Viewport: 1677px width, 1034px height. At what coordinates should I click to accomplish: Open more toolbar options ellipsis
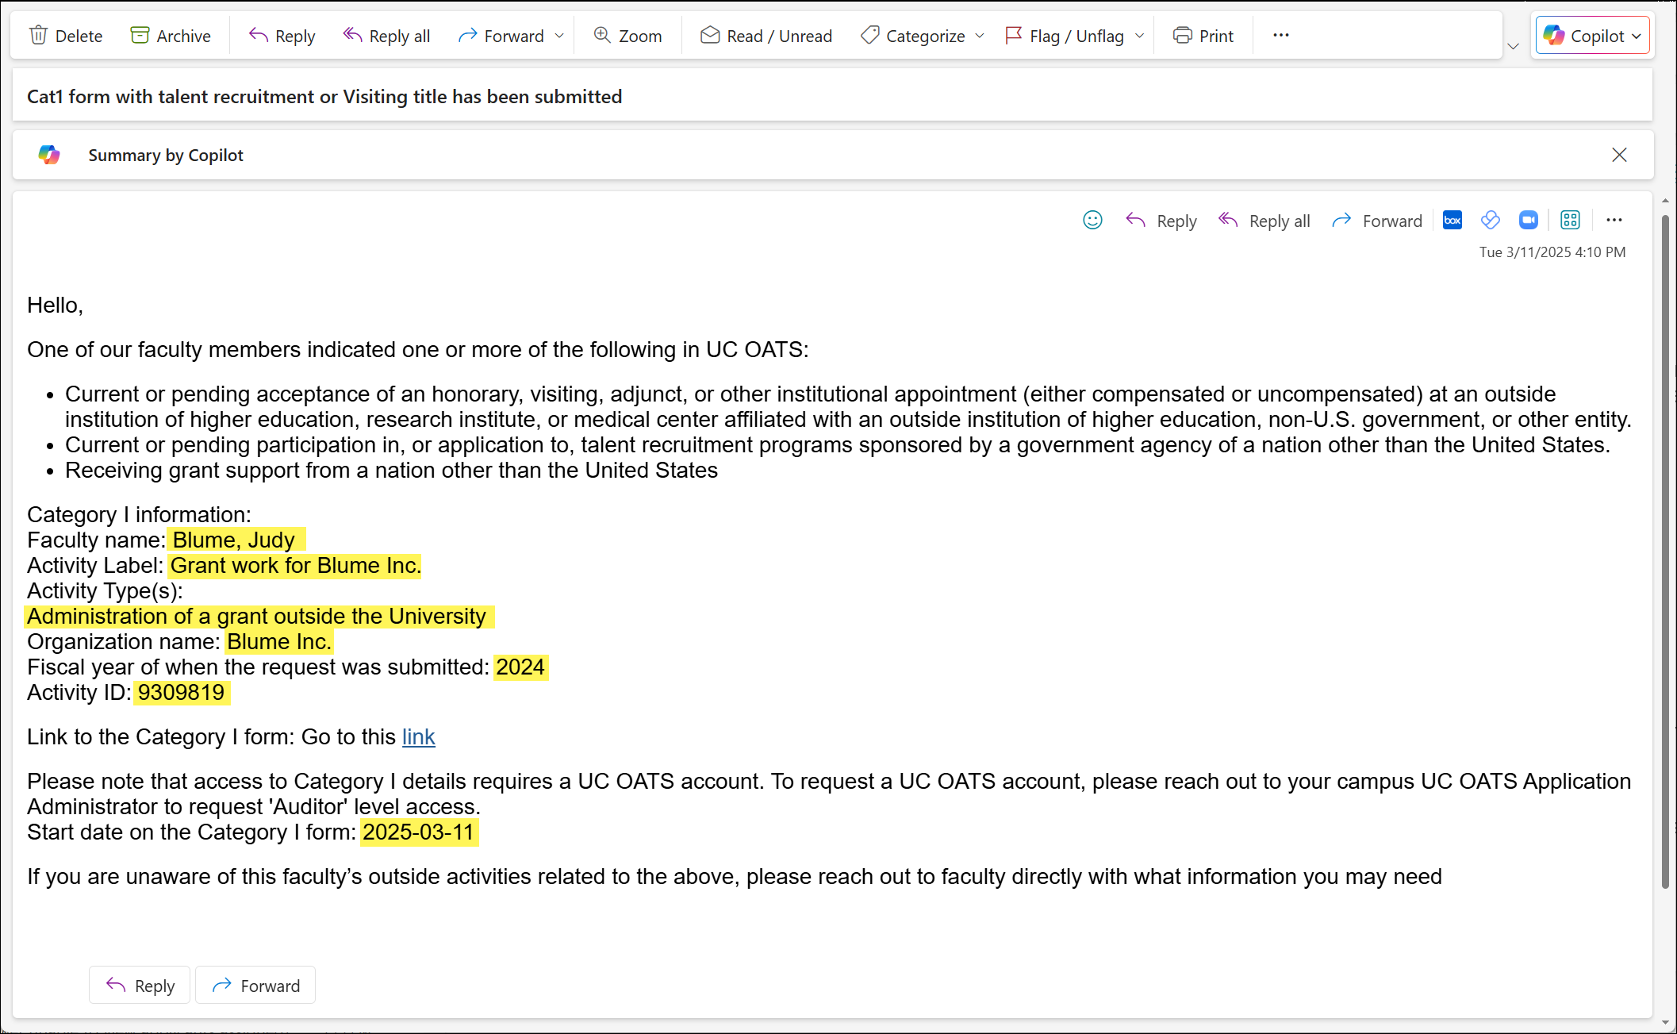coord(1280,35)
